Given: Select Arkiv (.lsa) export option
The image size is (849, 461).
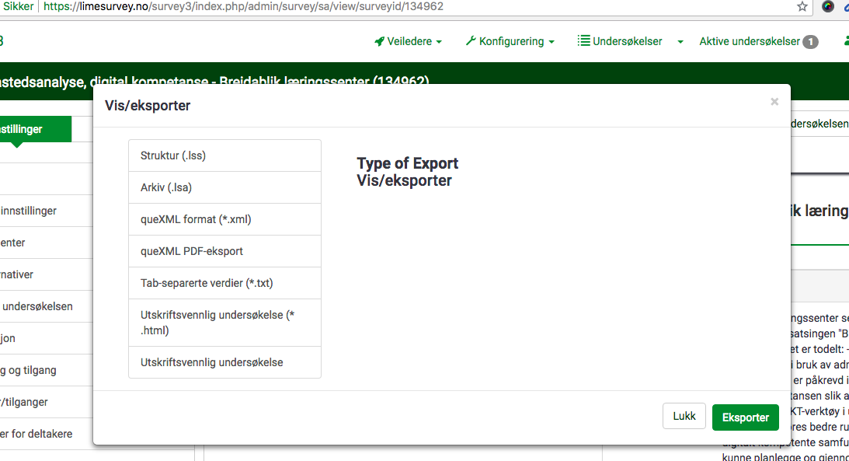Looking at the screenshot, I should click(224, 187).
